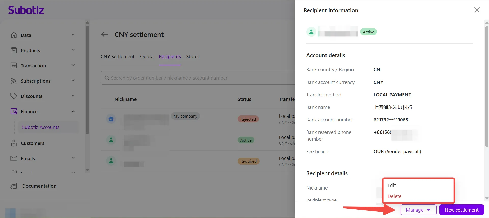Expand the Subscriptions menu chevron
The height and width of the screenshot is (218, 489).
[x=73, y=80]
